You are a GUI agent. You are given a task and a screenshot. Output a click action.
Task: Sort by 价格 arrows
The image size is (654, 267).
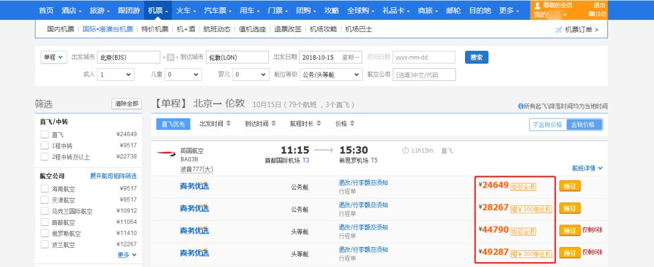[352, 123]
